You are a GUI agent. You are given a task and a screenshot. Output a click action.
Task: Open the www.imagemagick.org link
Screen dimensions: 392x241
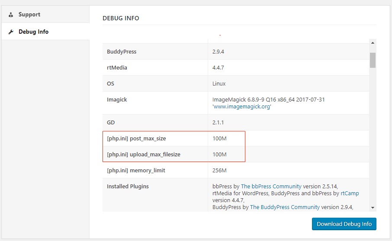[x=242, y=107]
